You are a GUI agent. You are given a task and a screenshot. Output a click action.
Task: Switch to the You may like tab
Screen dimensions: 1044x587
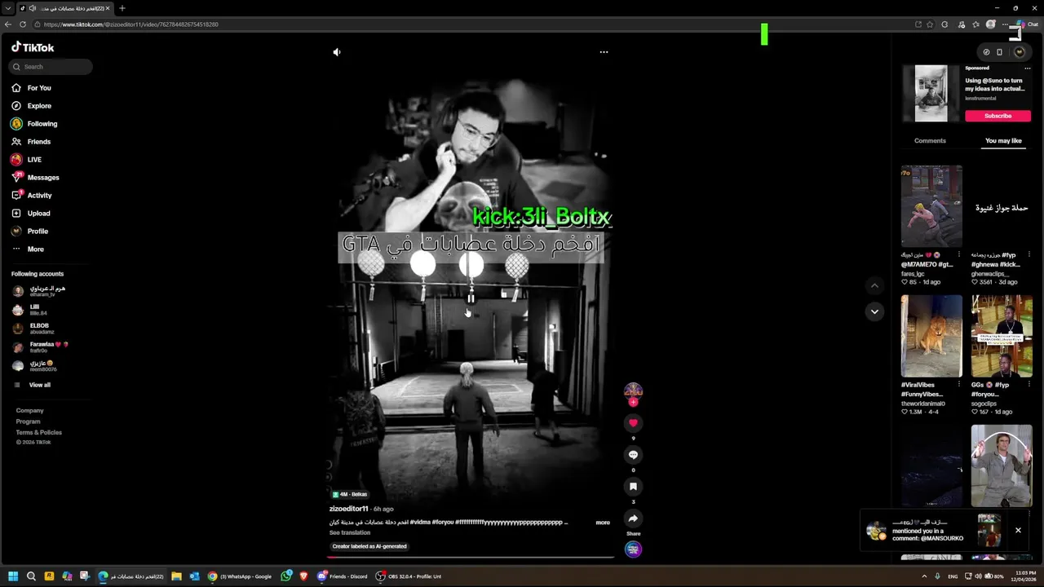click(1003, 141)
